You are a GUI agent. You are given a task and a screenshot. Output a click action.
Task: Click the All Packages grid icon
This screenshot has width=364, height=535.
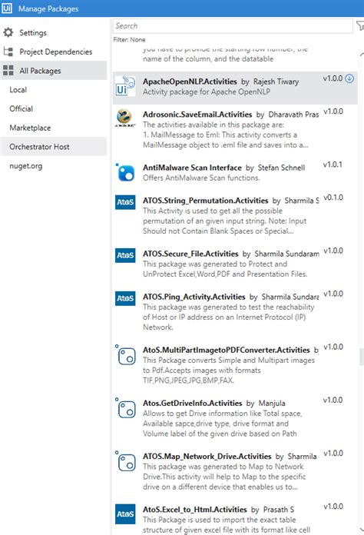8,70
